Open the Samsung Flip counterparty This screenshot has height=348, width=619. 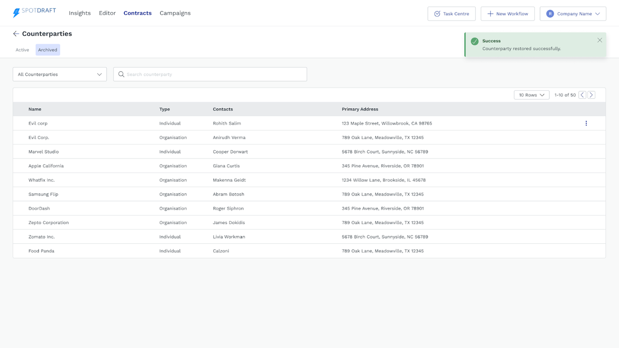43,194
